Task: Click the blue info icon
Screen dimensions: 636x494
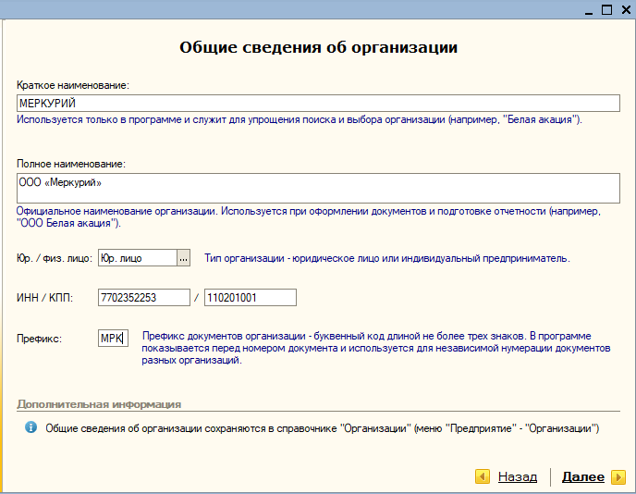Action: coord(31,427)
